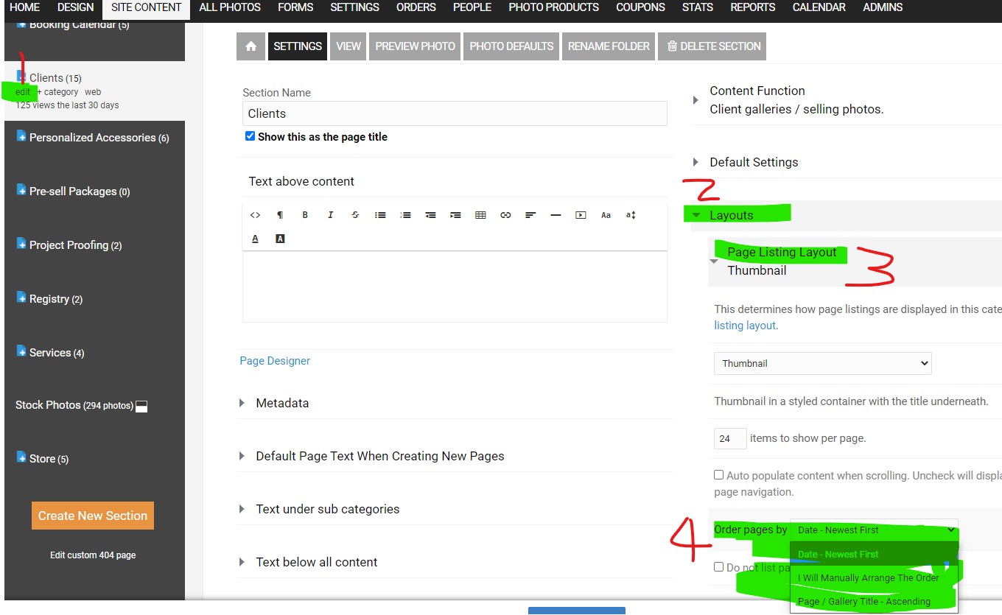Open the CALENDAR tab
The height and width of the screenshot is (615, 1002).
[819, 7]
